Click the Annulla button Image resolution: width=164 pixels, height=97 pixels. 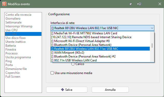pos(110,90)
